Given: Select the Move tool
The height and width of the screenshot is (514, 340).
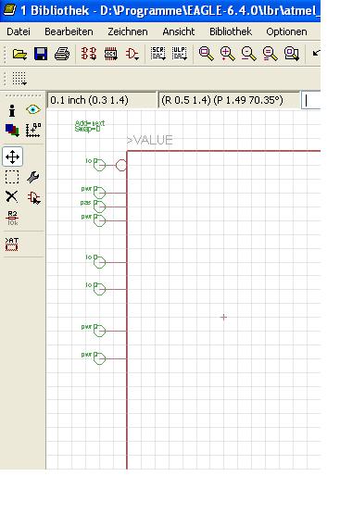Looking at the screenshot, I should [x=12, y=157].
